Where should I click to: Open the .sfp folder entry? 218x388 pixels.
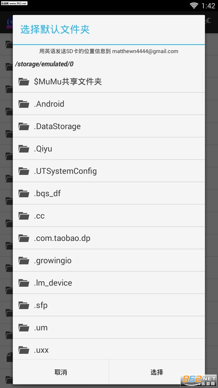41,305
